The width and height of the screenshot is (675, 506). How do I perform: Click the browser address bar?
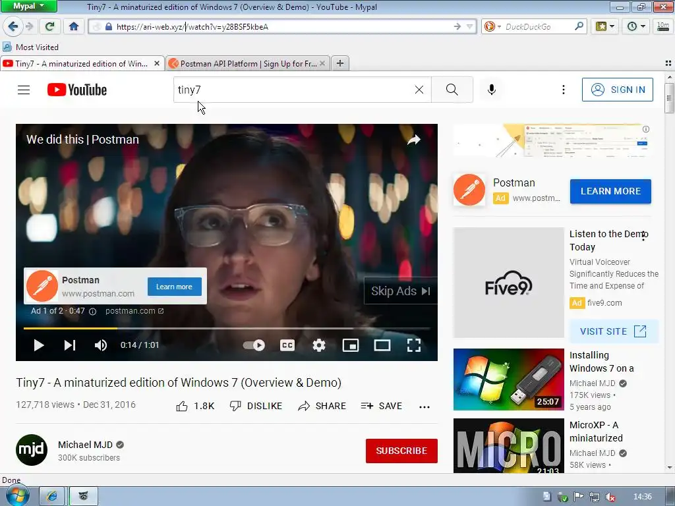(x=282, y=26)
